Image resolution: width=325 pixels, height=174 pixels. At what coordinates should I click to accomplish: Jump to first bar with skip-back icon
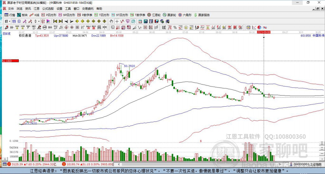55,21
